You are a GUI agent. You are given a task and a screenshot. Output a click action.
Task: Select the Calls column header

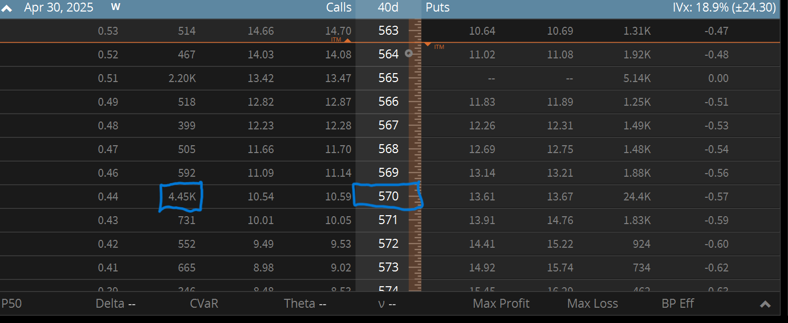[338, 7]
